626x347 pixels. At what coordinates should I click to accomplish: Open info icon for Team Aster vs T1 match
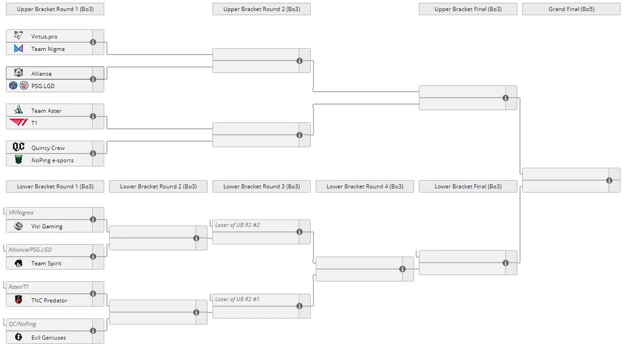[x=93, y=116]
